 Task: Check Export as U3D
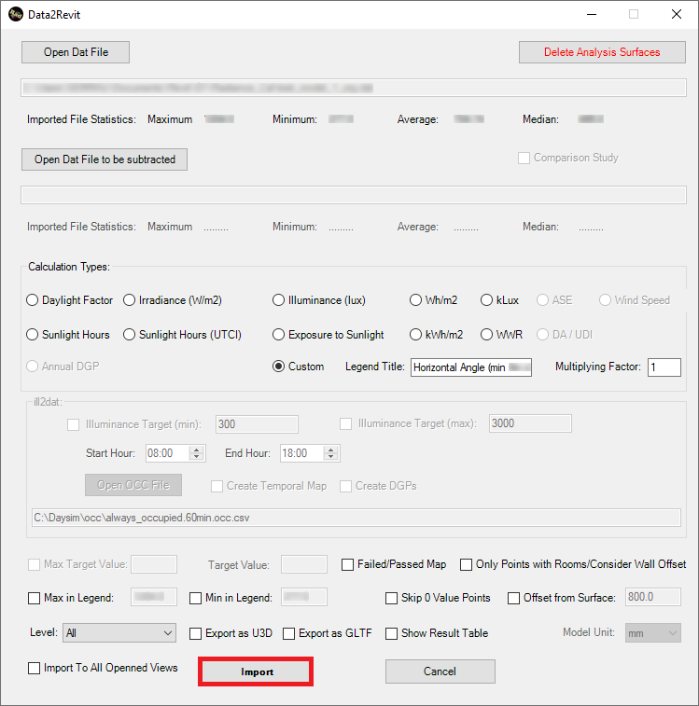[195, 634]
